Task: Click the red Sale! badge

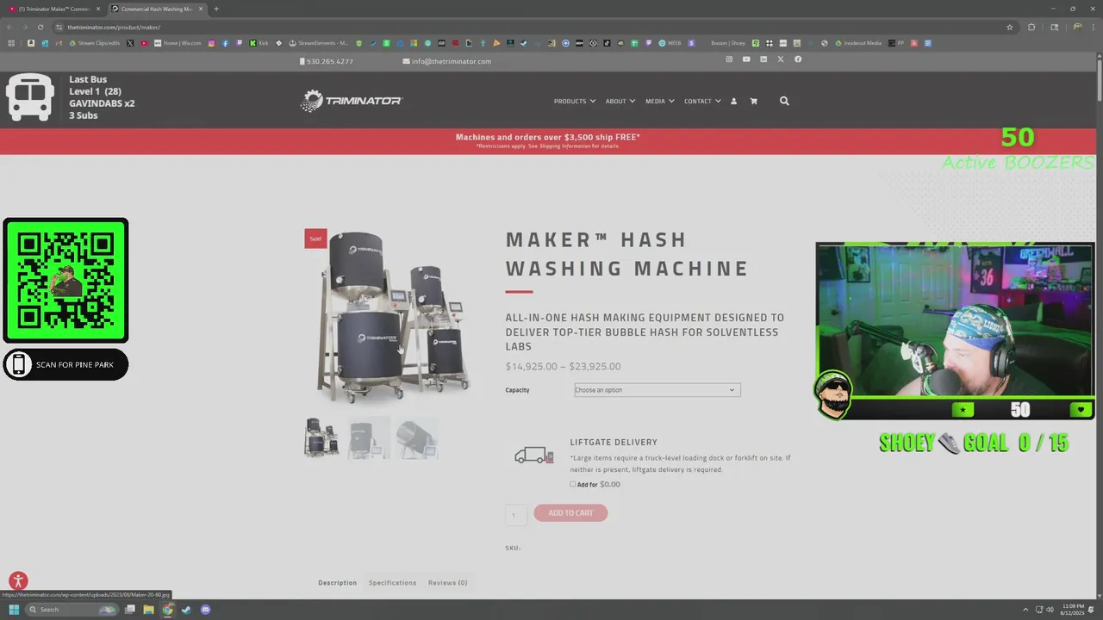Action: pos(315,239)
